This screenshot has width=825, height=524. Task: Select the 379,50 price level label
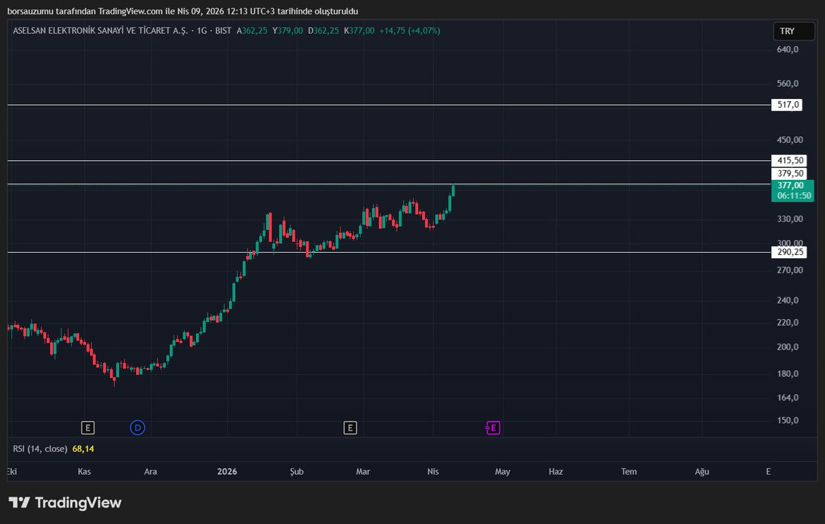[x=790, y=174]
